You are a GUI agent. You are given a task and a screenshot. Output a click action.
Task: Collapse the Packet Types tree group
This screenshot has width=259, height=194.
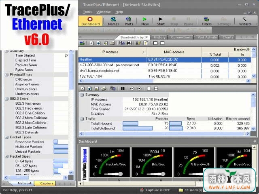[6, 137]
